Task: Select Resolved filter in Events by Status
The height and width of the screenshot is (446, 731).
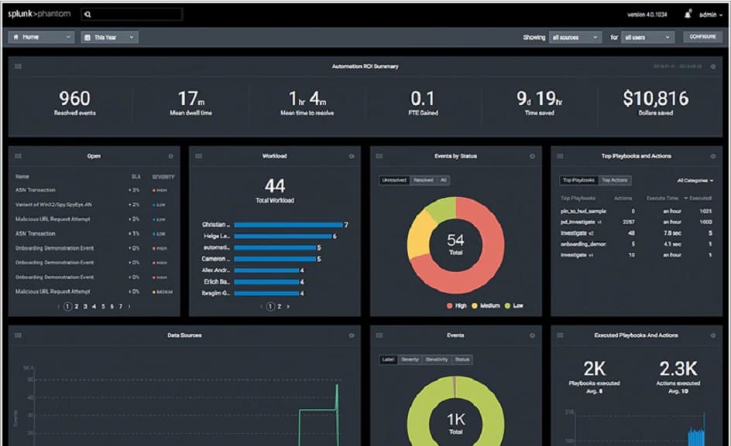Action: click(x=424, y=180)
